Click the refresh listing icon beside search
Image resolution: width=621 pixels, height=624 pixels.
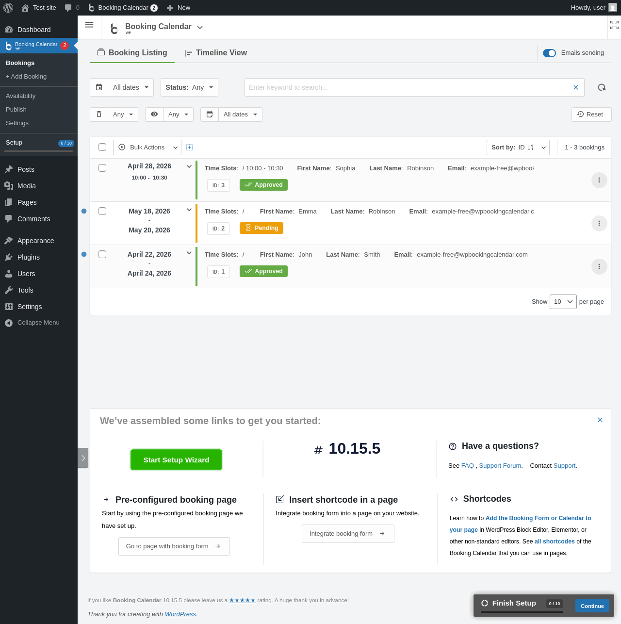(602, 87)
